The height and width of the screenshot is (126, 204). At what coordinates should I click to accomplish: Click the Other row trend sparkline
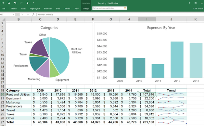(171, 118)
